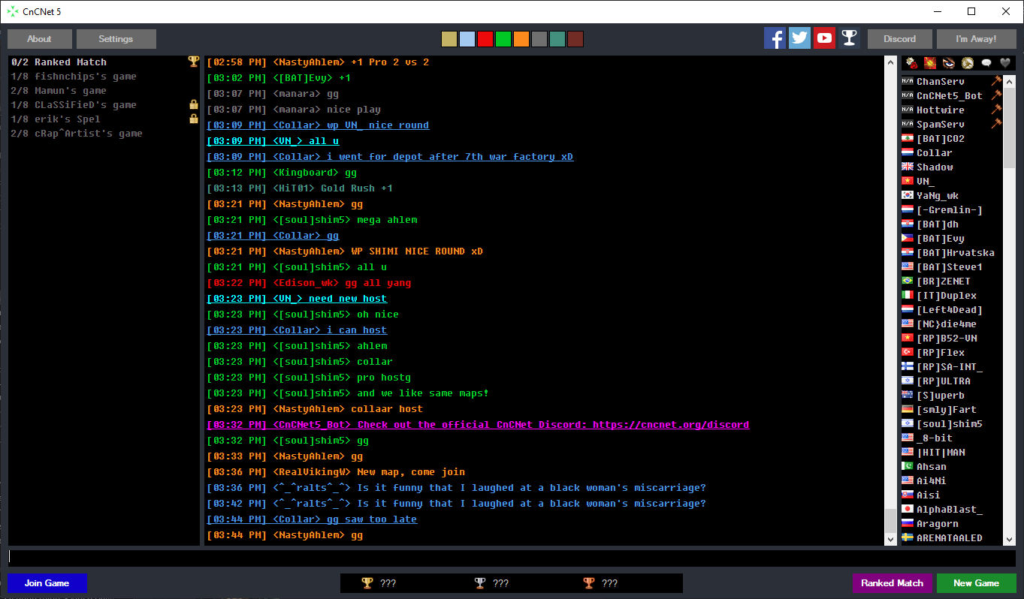Viewport: 1024px width, 599px height.
Task: Select fishnchips's game in lobby list
Action: point(104,77)
